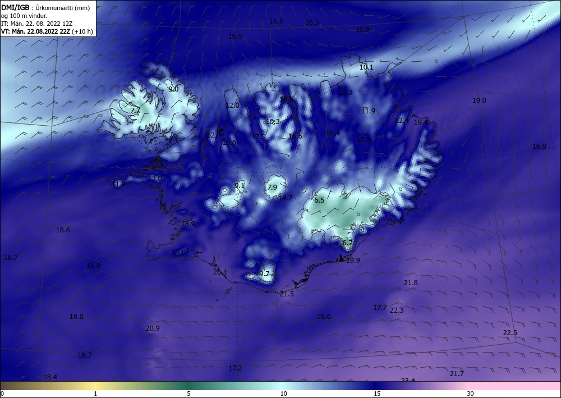Click the 15.8 value on the map
561x398 pixels.
[x=364, y=139]
